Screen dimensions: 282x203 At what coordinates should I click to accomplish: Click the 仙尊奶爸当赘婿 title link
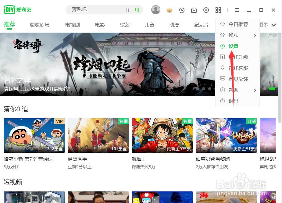point(213,159)
